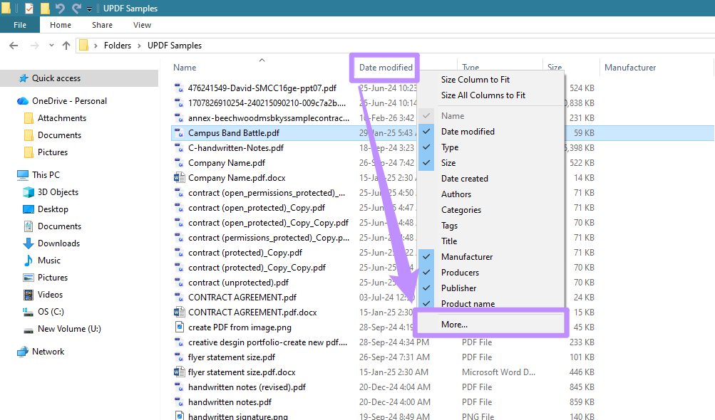Select CONTRACT AGREEMENT.pdf file
This screenshot has height=420, width=715.
[242, 298]
